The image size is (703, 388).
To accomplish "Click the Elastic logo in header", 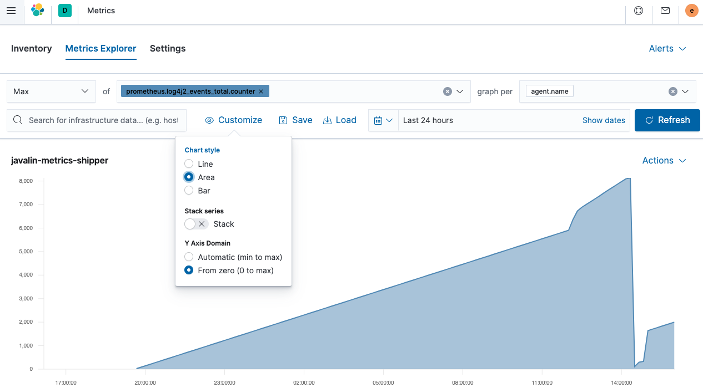I will coord(37,10).
